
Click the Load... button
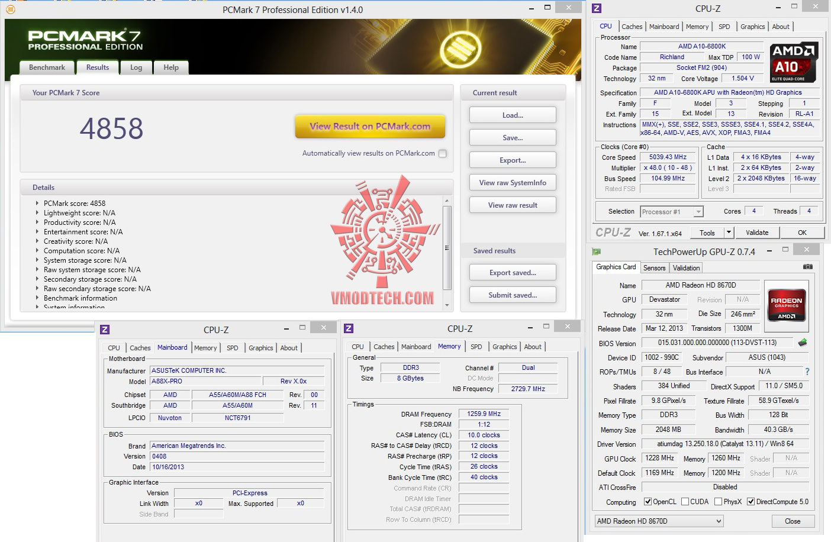pyautogui.click(x=513, y=115)
